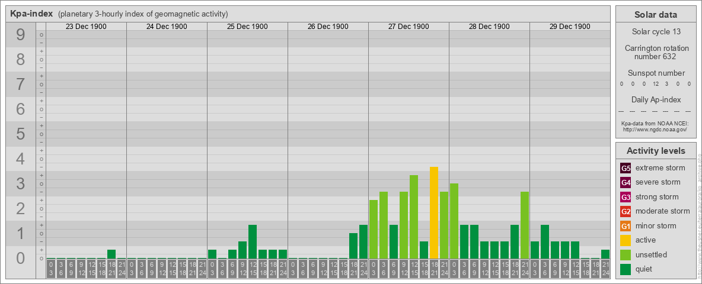Click the 24 Dec 1900 date header
The height and width of the screenshot is (284, 702).
coord(167,27)
